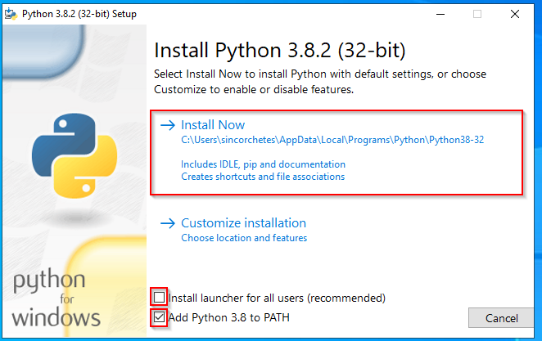542x341 pixels.
Task: Enable the Install launcher for all users checkbox
Action: [160, 297]
